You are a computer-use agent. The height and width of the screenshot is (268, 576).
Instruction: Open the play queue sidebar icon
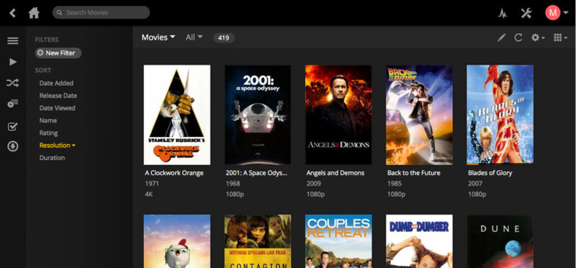[13, 104]
